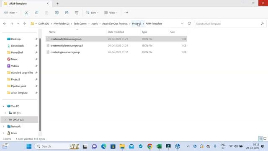Viewport: 268px width, 151px height.
Task: Open Teams chat icon in taskbar
Action: [94, 146]
